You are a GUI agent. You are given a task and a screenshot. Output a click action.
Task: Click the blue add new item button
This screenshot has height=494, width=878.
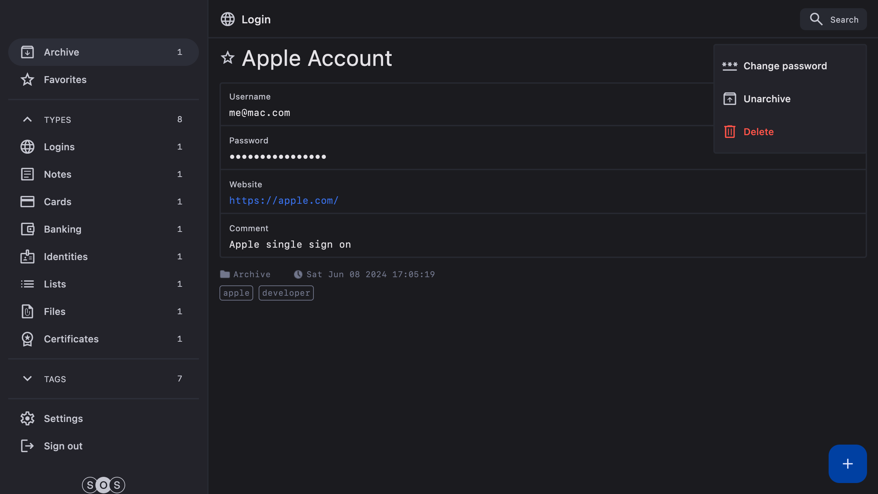tap(847, 464)
